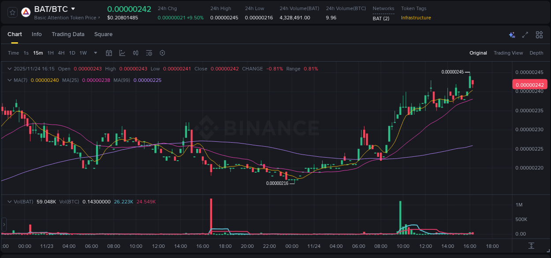Select the 1D timeframe button
Viewport: 551px width, 258px height.
72,53
